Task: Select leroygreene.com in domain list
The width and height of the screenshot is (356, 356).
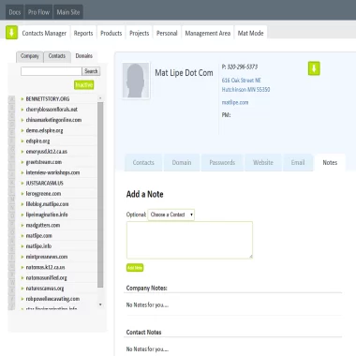Action: [x=43, y=194]
